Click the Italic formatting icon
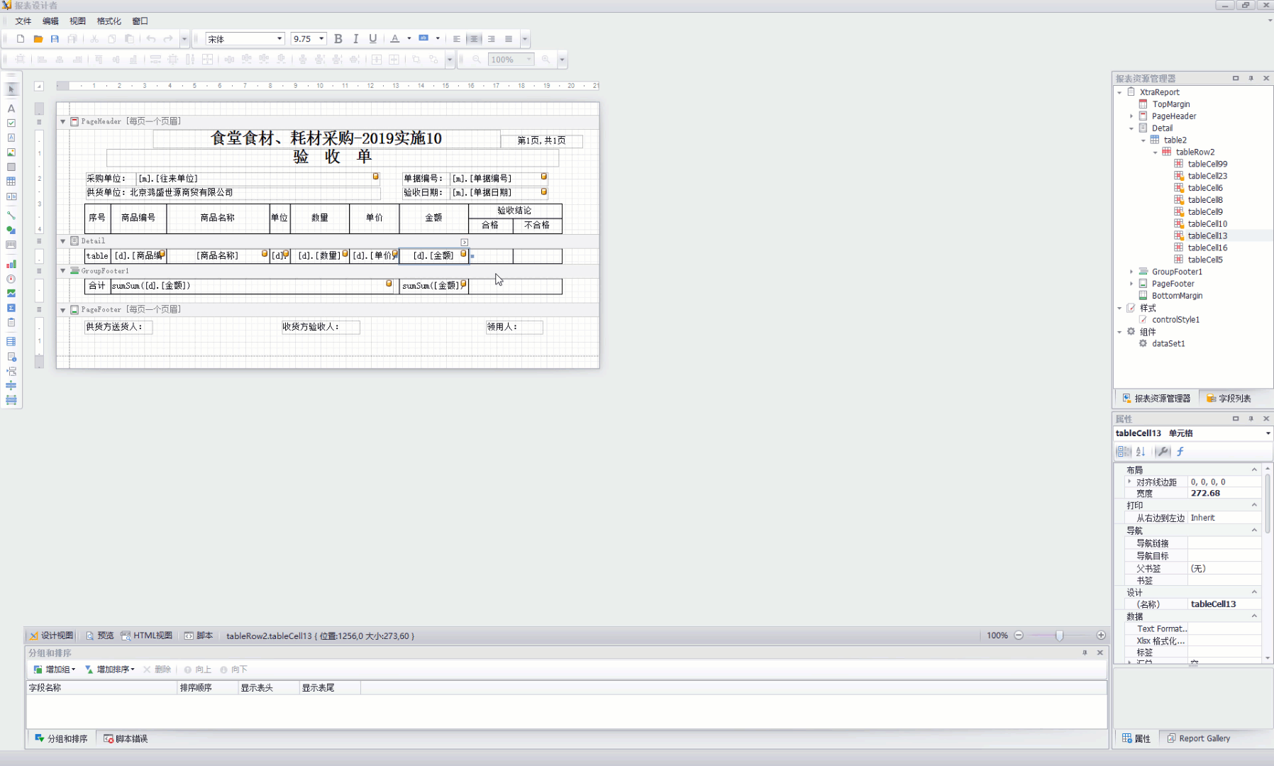 pyautogui.click(x=355, y=39)
